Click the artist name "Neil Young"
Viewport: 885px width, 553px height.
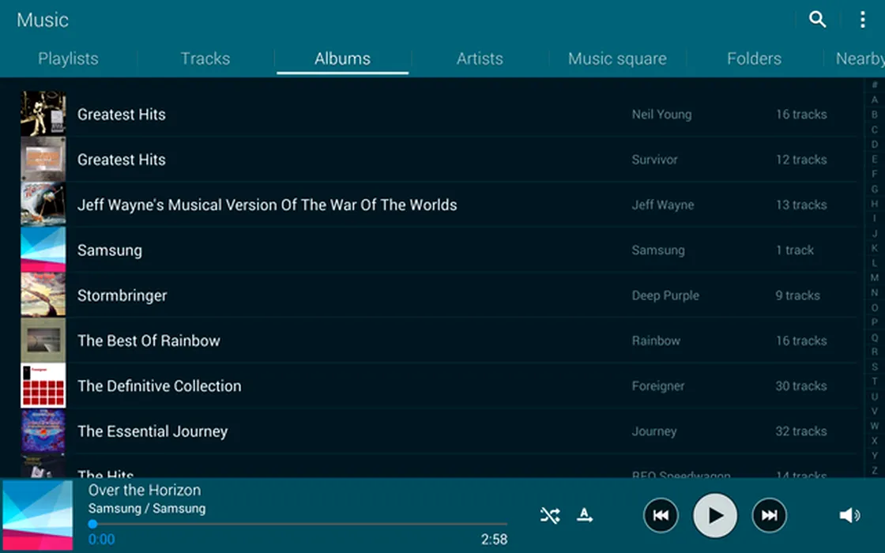(661, 115)
